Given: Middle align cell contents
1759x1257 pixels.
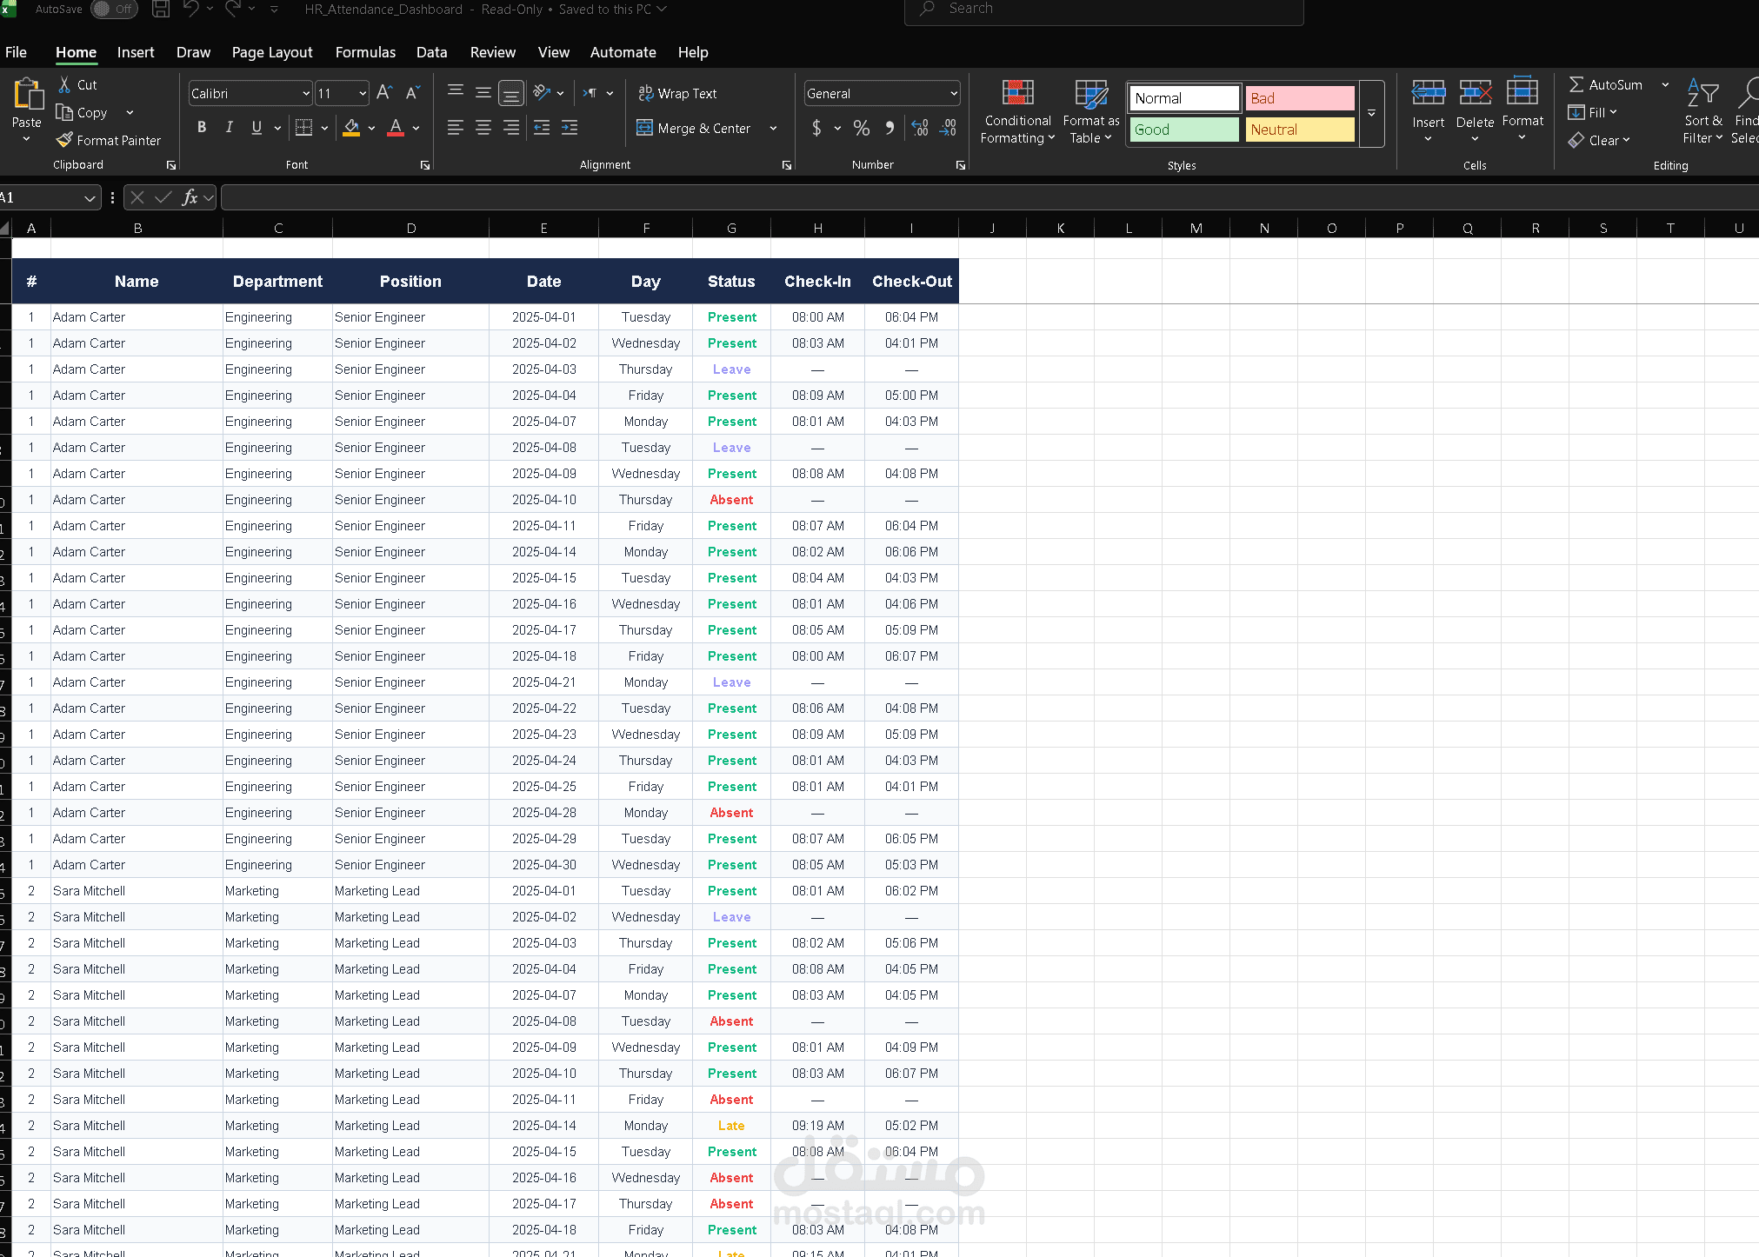Looking at the screenshot, I should tap(483, 92).
